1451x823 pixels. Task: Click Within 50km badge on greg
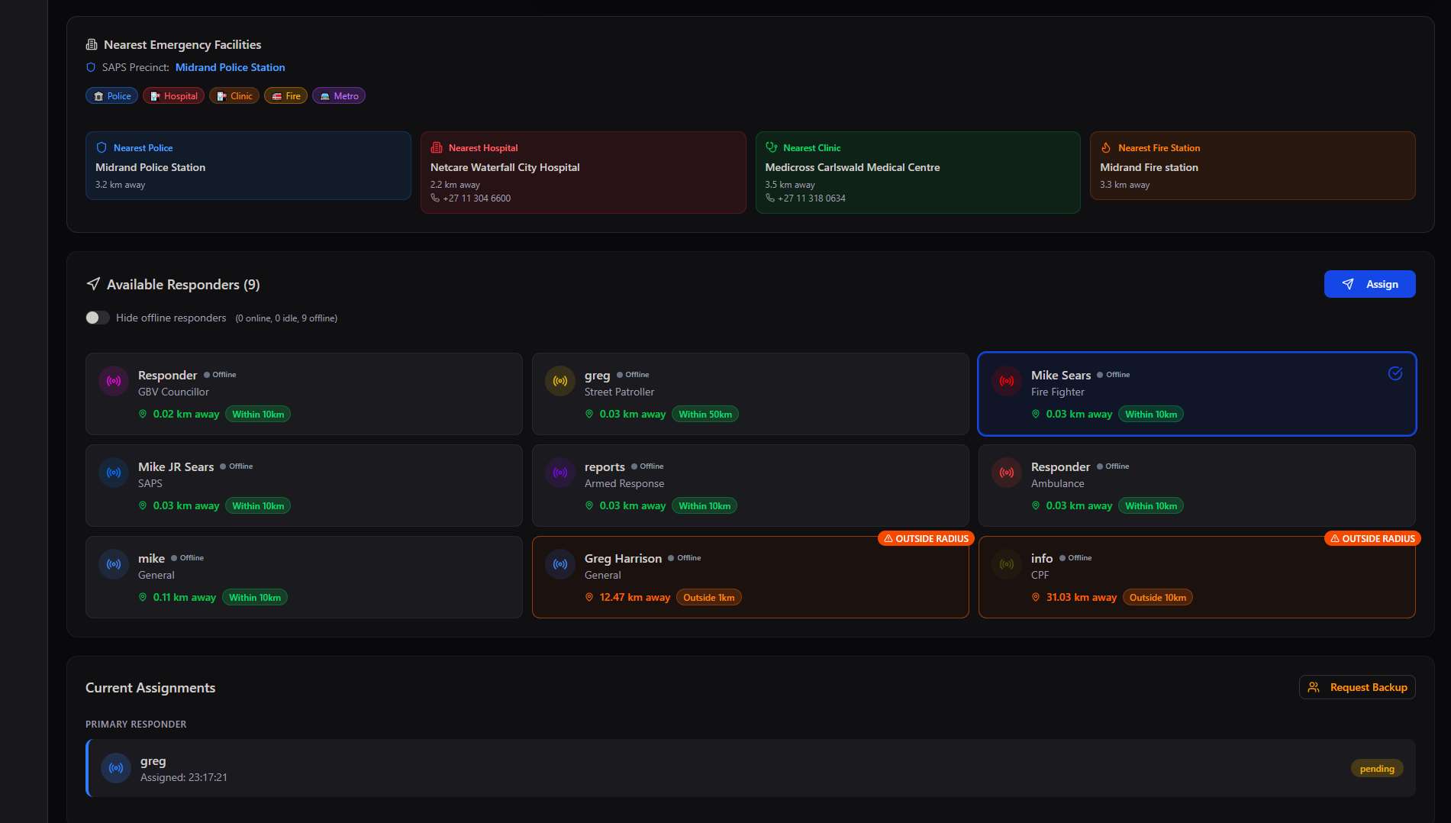pyautogui.click(x=705, y=415)
